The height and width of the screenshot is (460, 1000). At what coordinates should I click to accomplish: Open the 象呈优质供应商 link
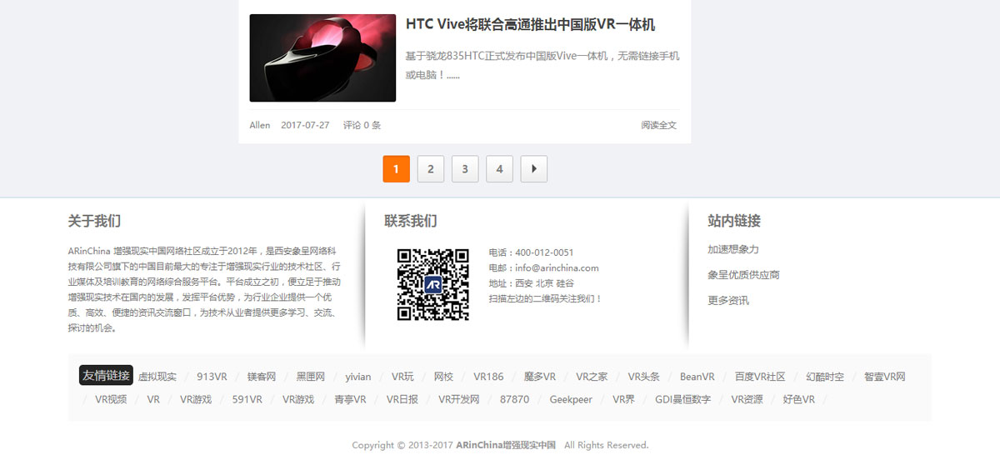(x=744, y=275)
